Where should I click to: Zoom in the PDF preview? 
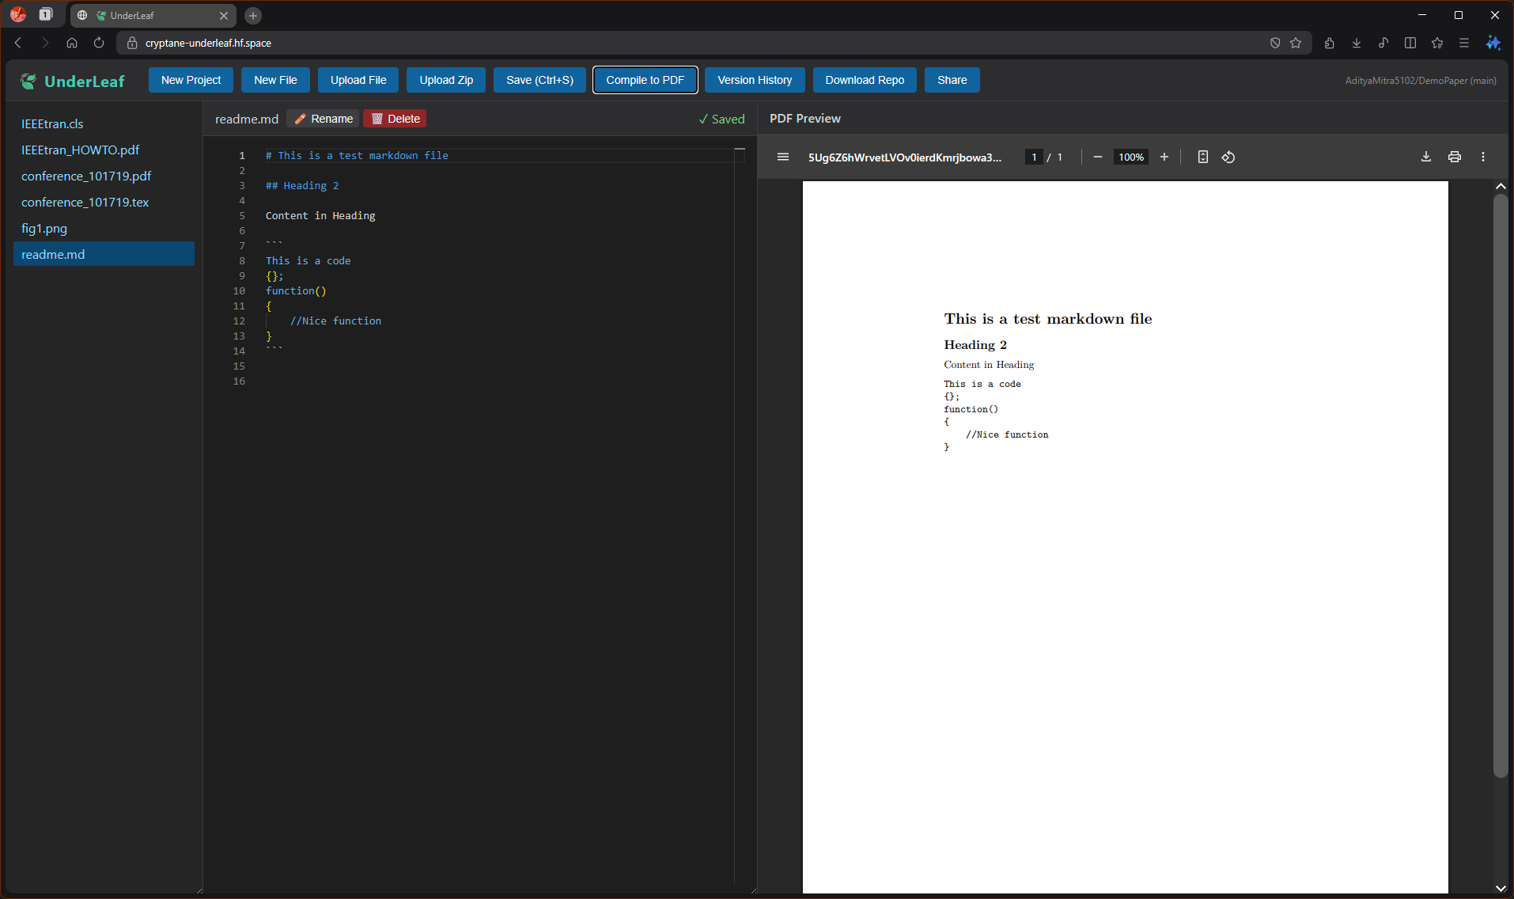tap(1164, 157)
